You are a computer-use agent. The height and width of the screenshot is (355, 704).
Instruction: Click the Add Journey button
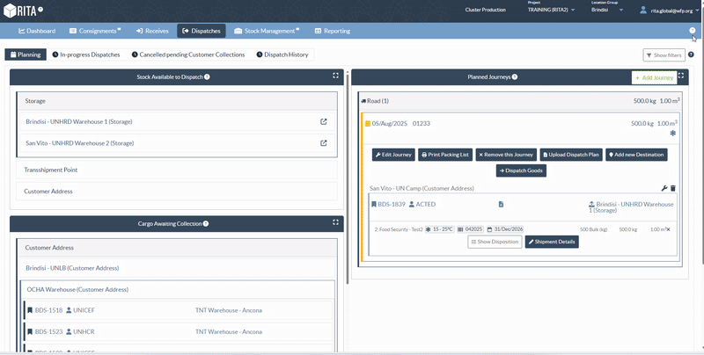click(x=654, y=77)
